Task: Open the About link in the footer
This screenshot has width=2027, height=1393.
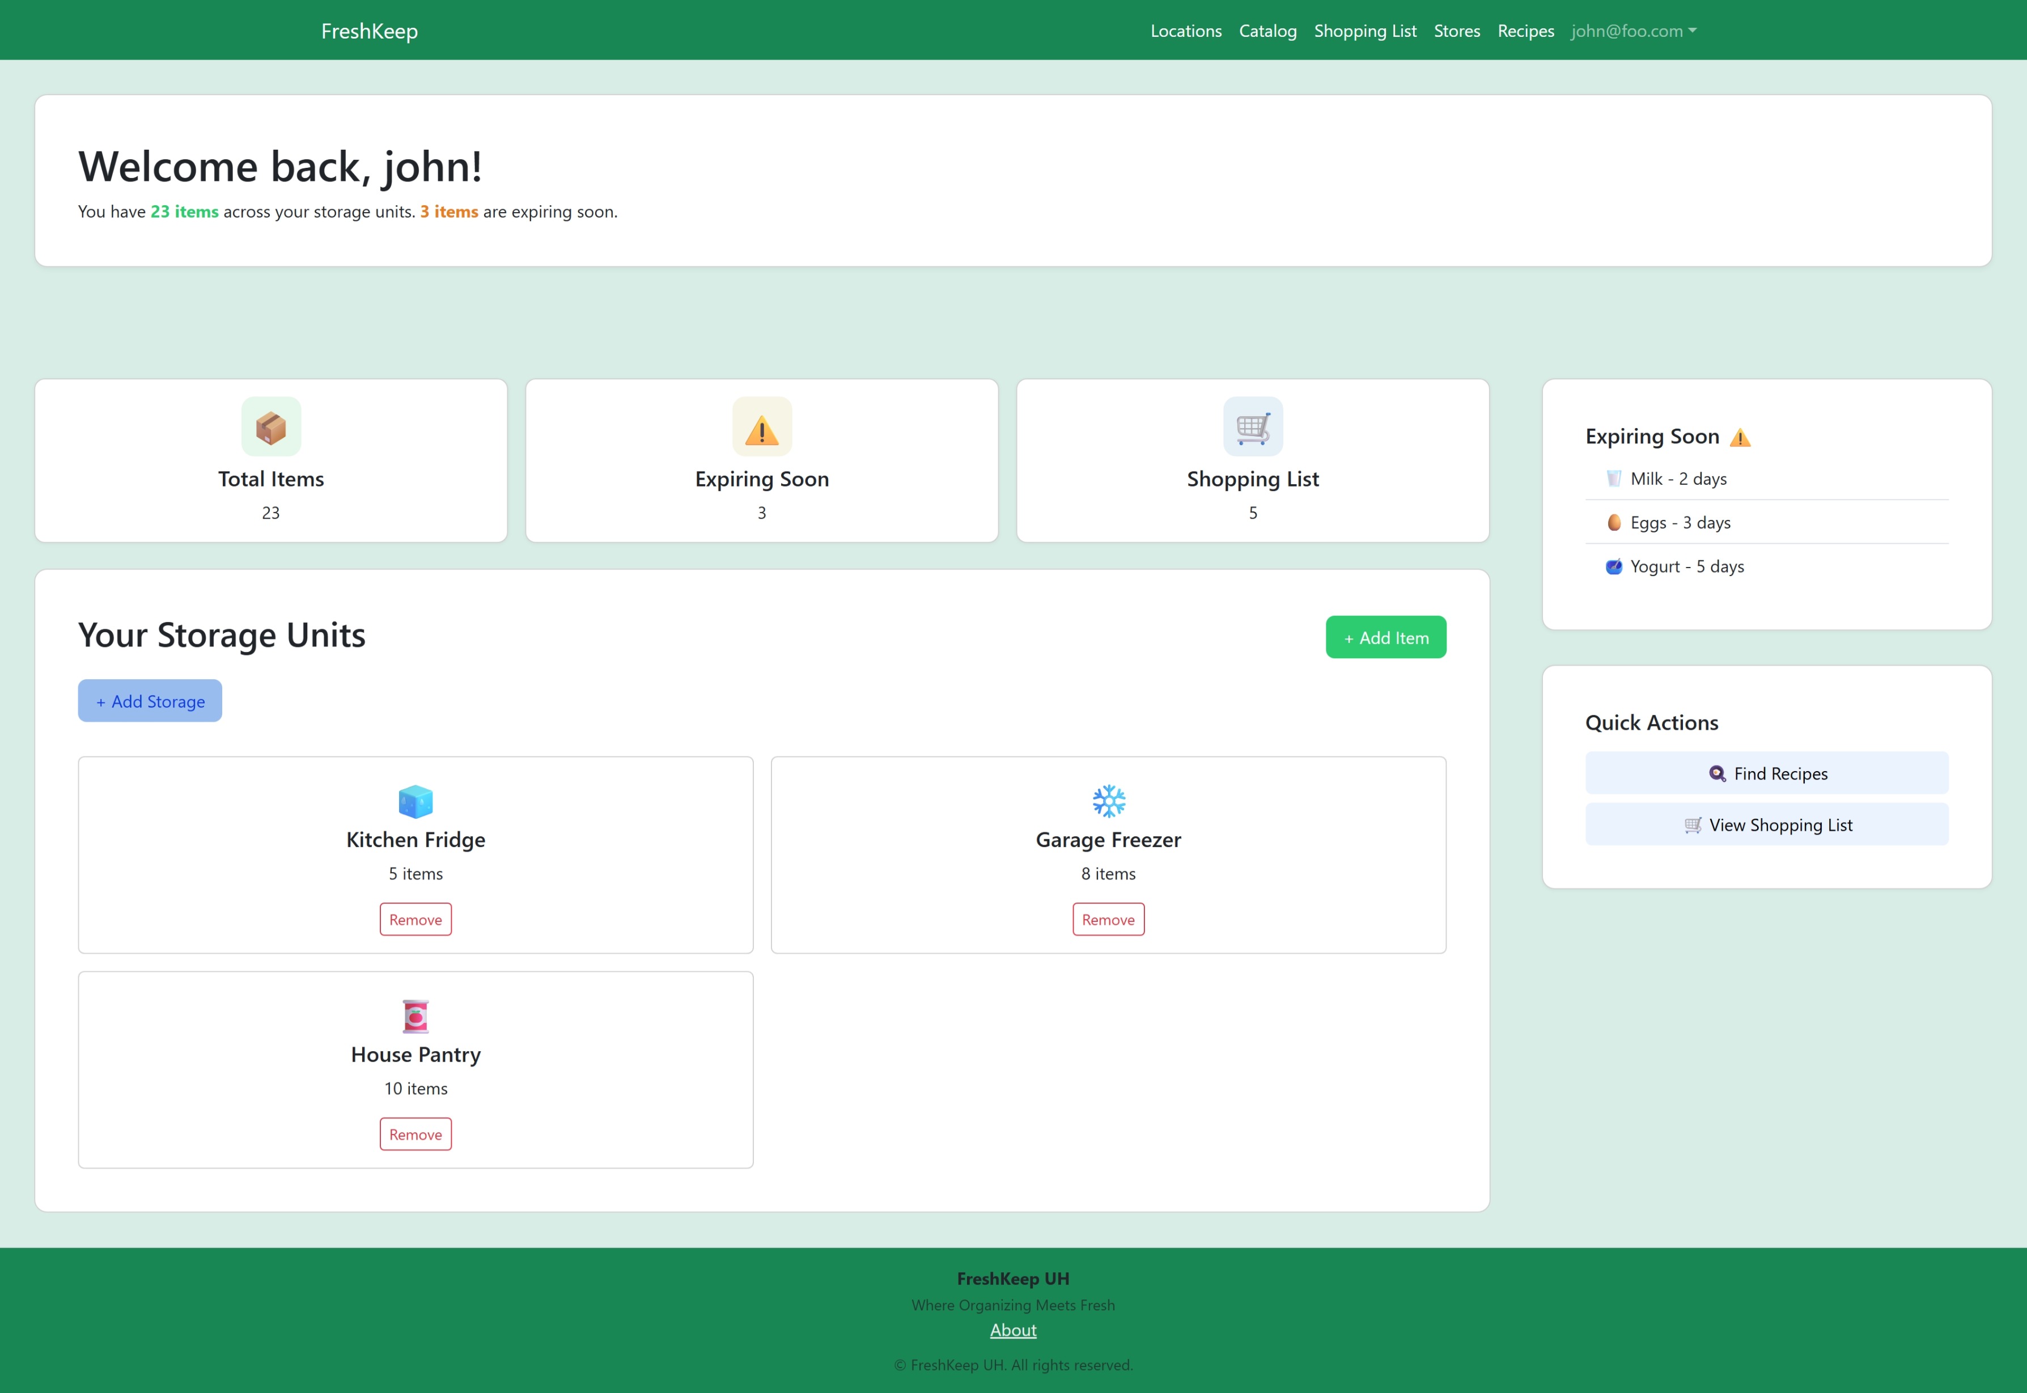Action: coord(1012,1330)
